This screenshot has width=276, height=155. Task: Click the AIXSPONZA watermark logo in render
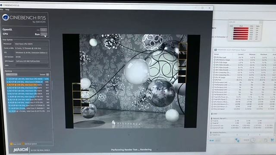(x=126, y=123)
